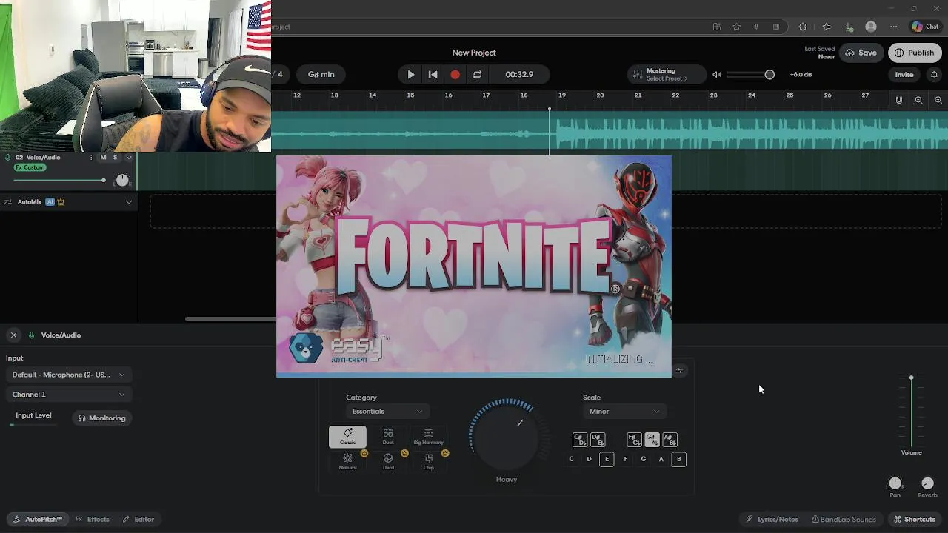The width and height of the screenshot is (948, 533).
Task: Start recording with the red record button
Action: 455,74
